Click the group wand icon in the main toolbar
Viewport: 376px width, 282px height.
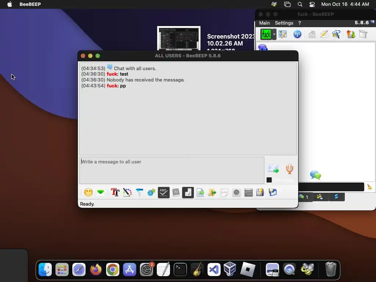coord(336,34)
